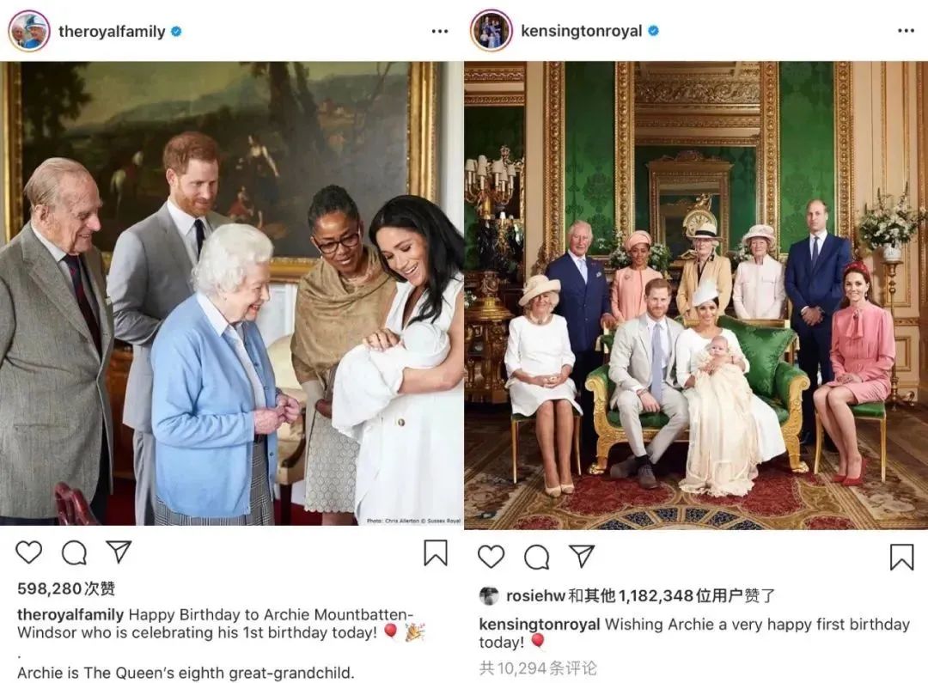Viewport: 928px width, 683px height.
Task: Tap rosiehw small avatar beside likes
Action: (x=489, y=596)
